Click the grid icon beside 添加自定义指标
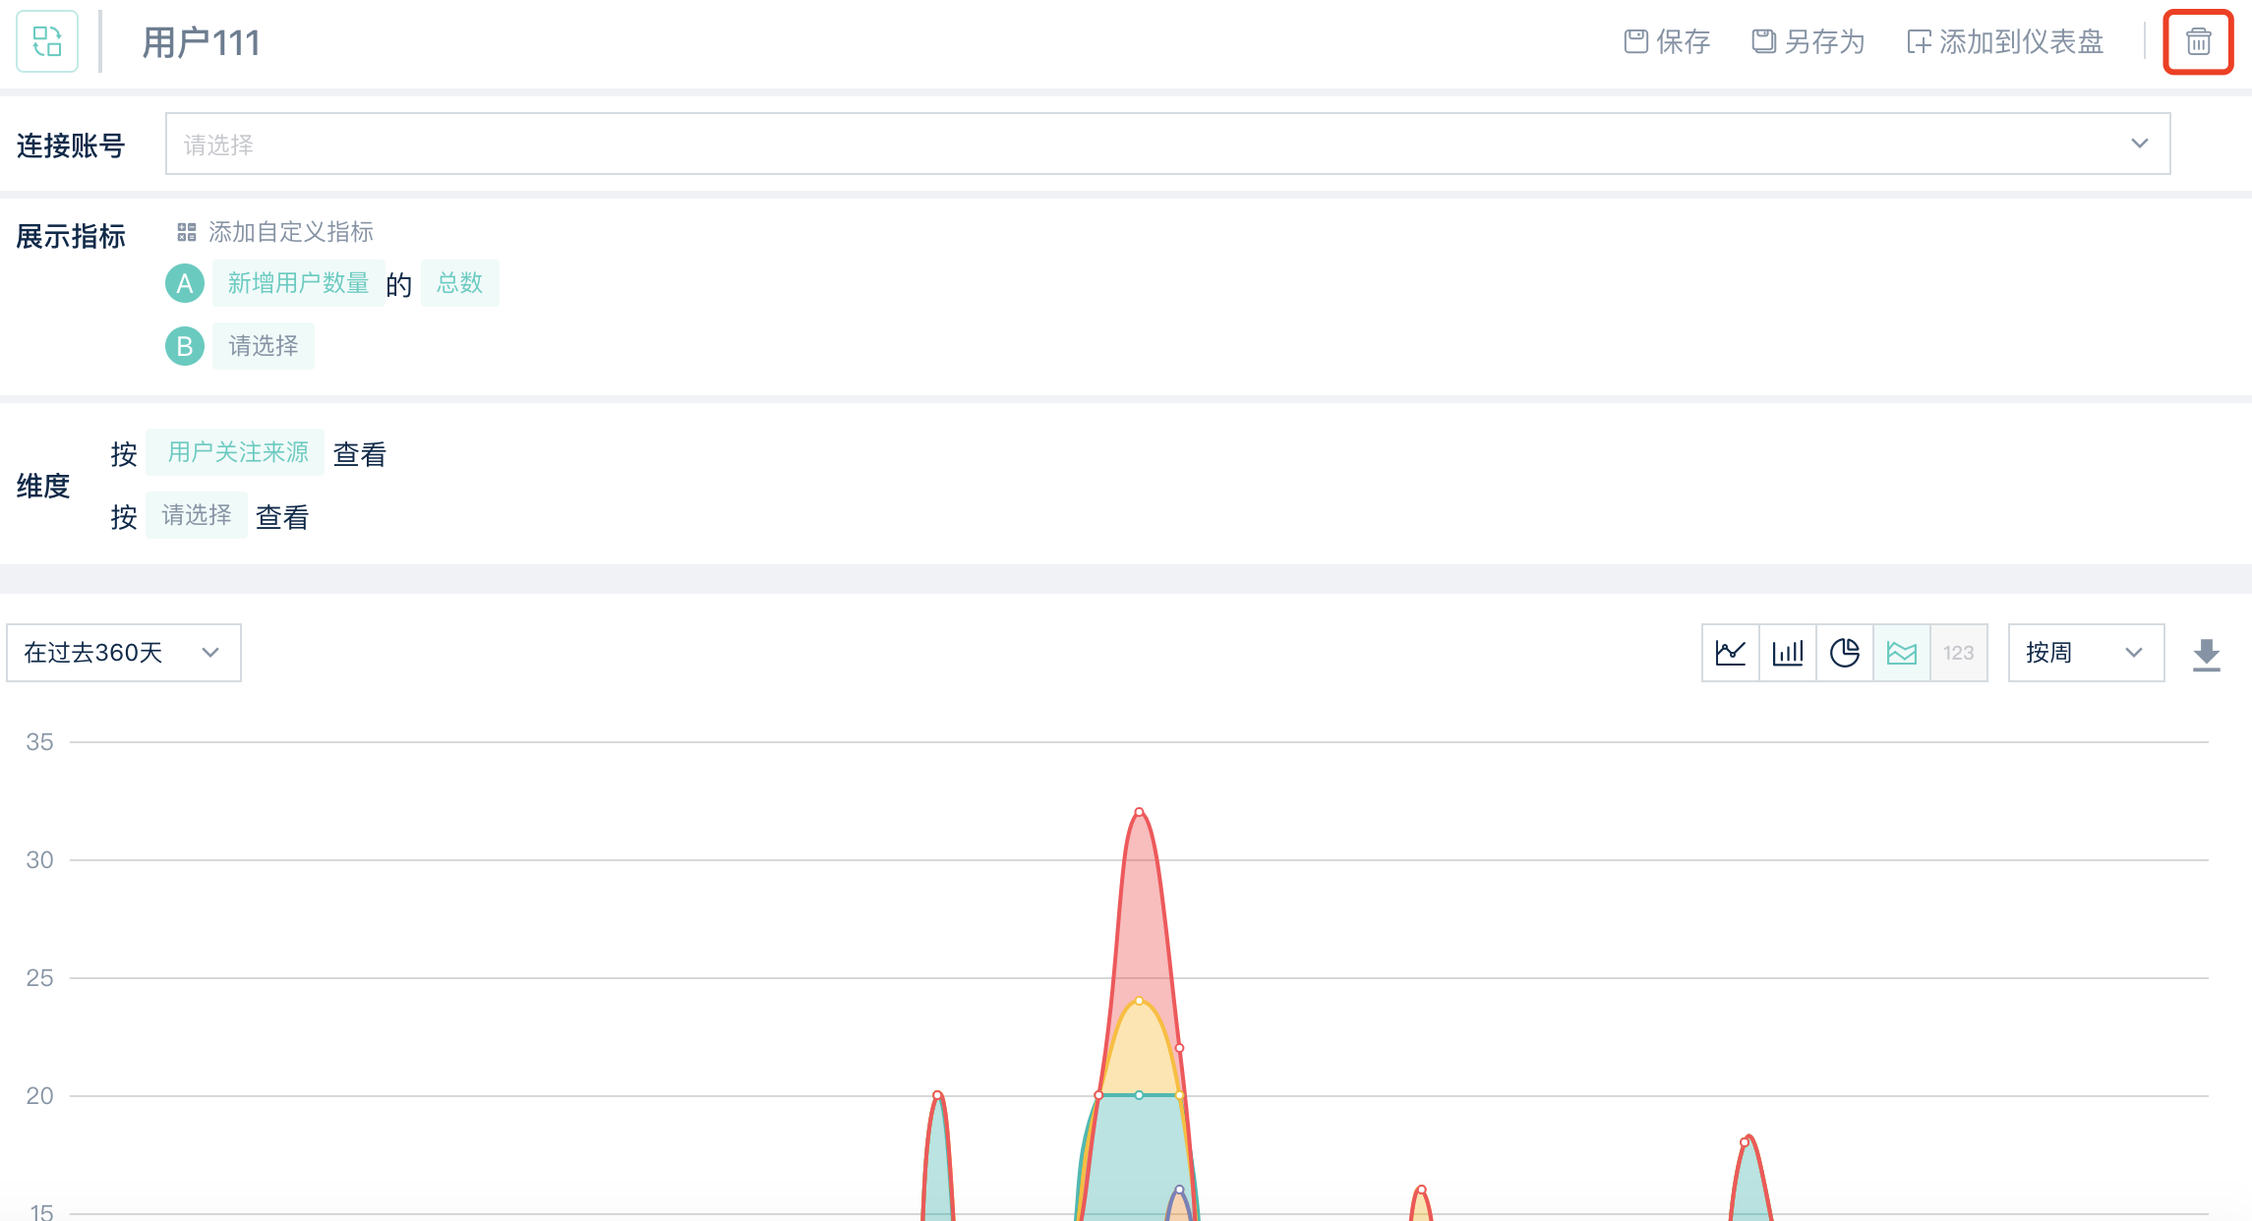The width and height of the screenshot is (2252, 1221). (186, 232)
